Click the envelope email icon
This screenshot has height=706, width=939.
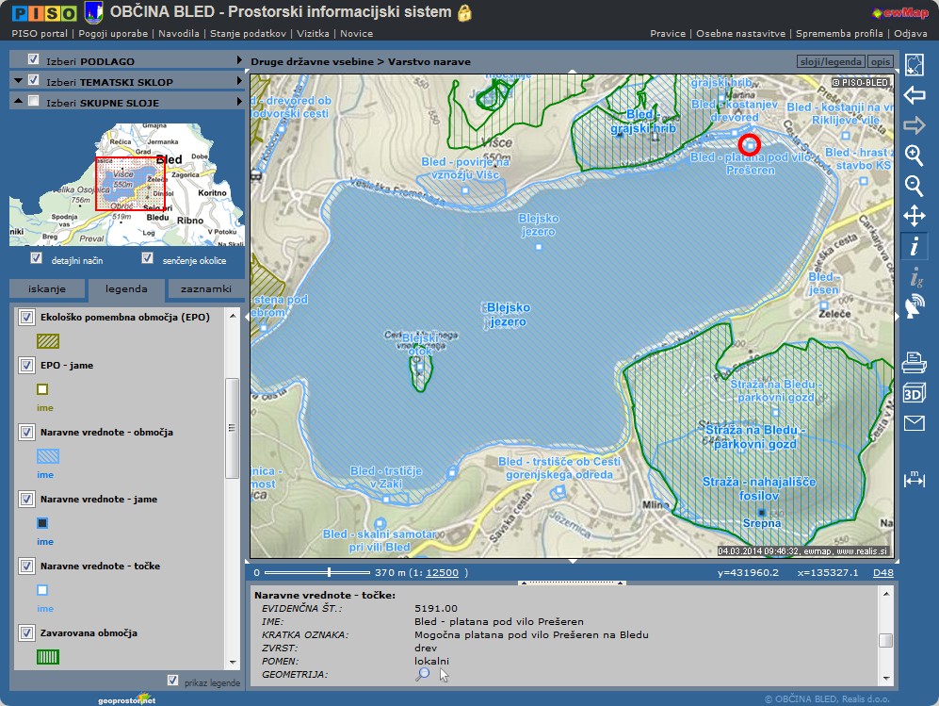pyautogui.click(x=914, y=423)
